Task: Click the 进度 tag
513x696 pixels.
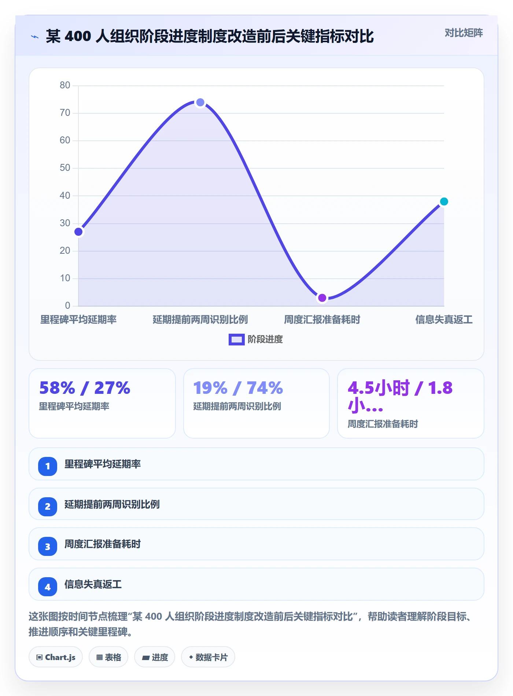Action: tap(155, 657)
